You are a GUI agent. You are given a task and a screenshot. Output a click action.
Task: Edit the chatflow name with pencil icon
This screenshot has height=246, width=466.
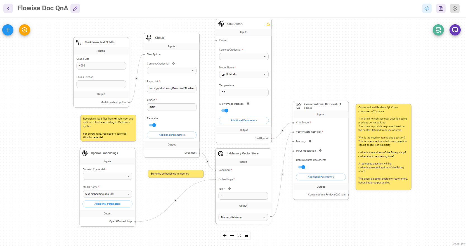pos(75,8)
